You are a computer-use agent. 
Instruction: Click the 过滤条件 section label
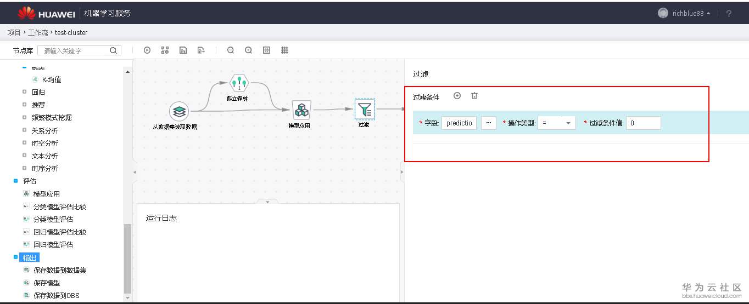(x=426, y=97)
